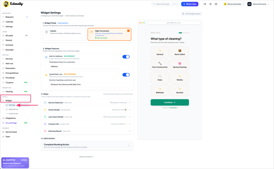The image size is (274, 169).
Task: Turn off the Upsell Add-ons toggle
Action: click(x=126, y=75)
